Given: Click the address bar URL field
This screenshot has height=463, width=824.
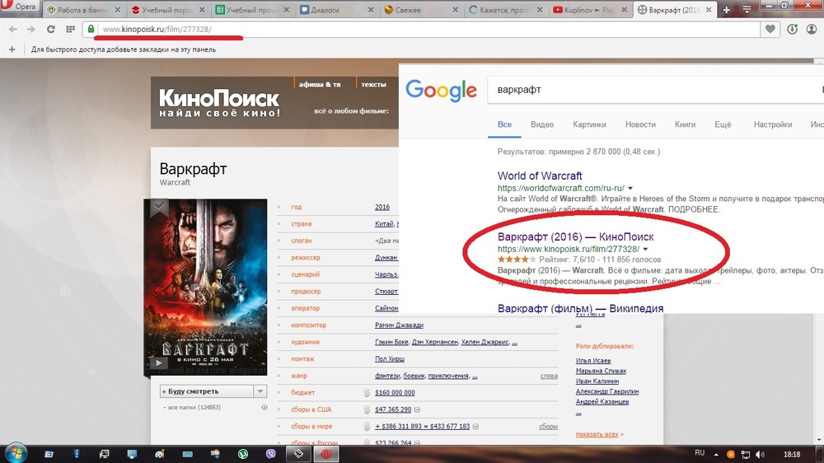Looking at the screenshot, I should pyautogui.click(x=420, y=30).
